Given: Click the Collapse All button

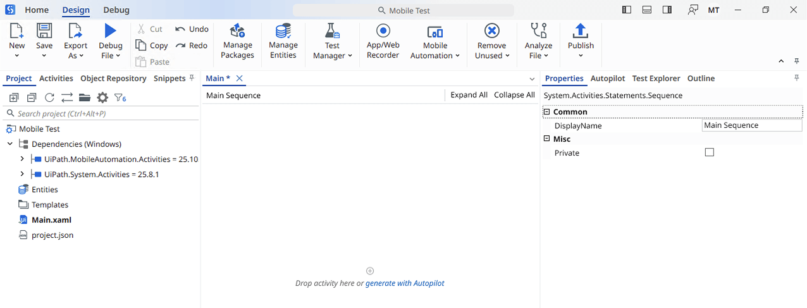Looking at the screenshot, I should (x=514, y=95).
